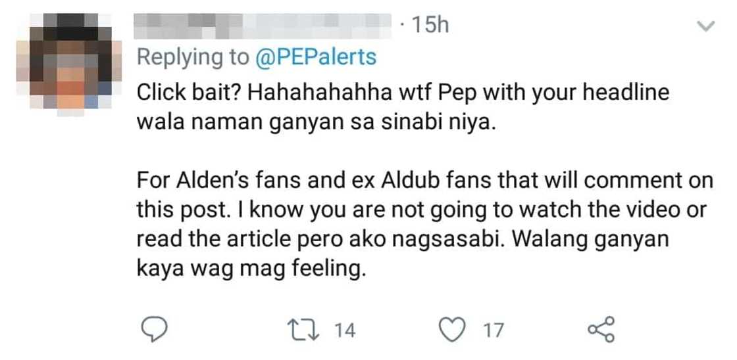Open the share icon options
Image resolution: width=737 pixels, height=360 pixels.
click(x=600, y=328)
